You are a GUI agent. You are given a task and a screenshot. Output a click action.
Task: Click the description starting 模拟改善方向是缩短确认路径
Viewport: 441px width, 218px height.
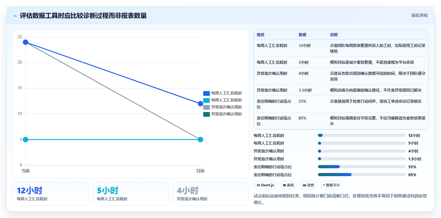pyautogui.click(x=376, y=90)
